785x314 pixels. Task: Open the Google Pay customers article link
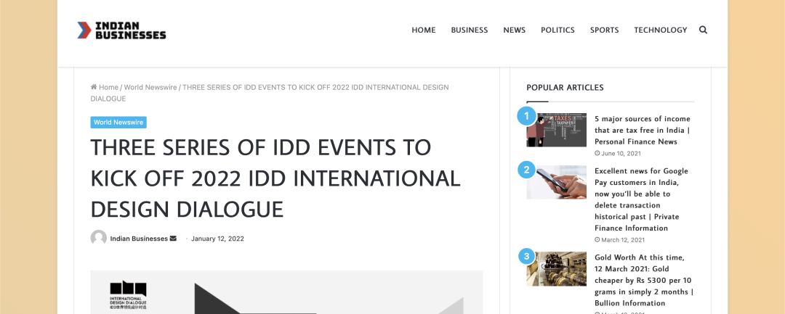coord(641,199)
